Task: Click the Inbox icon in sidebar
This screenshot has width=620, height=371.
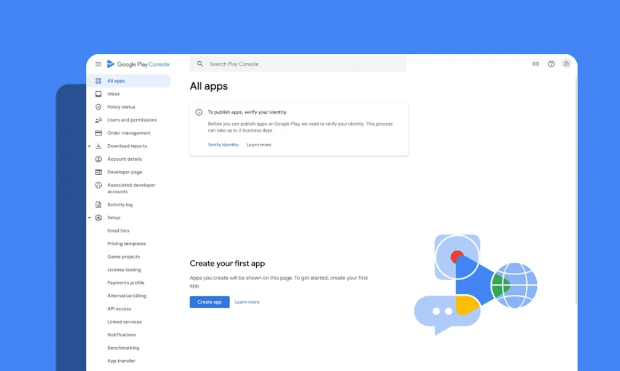Action: (x=98, y=94)
